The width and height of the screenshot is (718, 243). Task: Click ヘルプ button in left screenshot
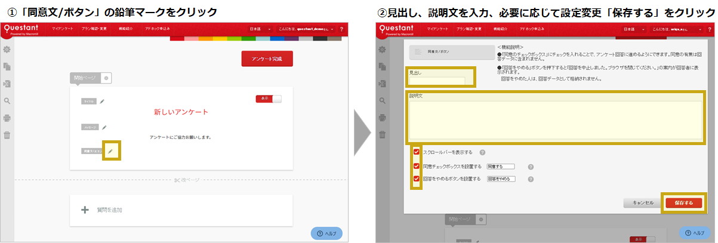(x=326, y=233)
